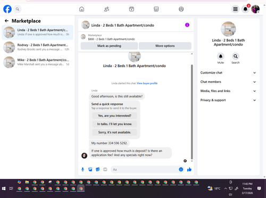
Task: Click the message 'Good afternoon, is this still available?'
Action: click(117, 96)
